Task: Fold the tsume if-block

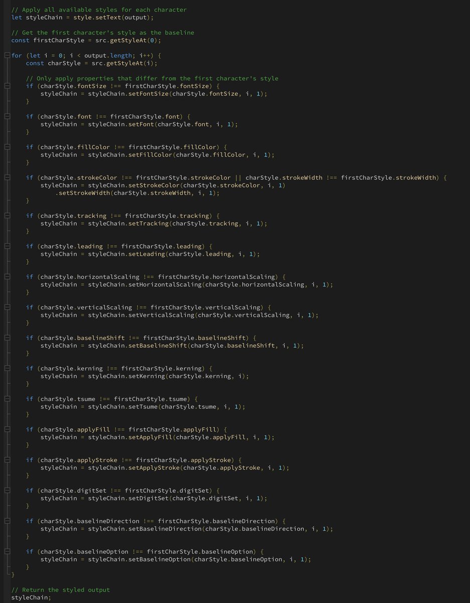Action: coord(7,399)
